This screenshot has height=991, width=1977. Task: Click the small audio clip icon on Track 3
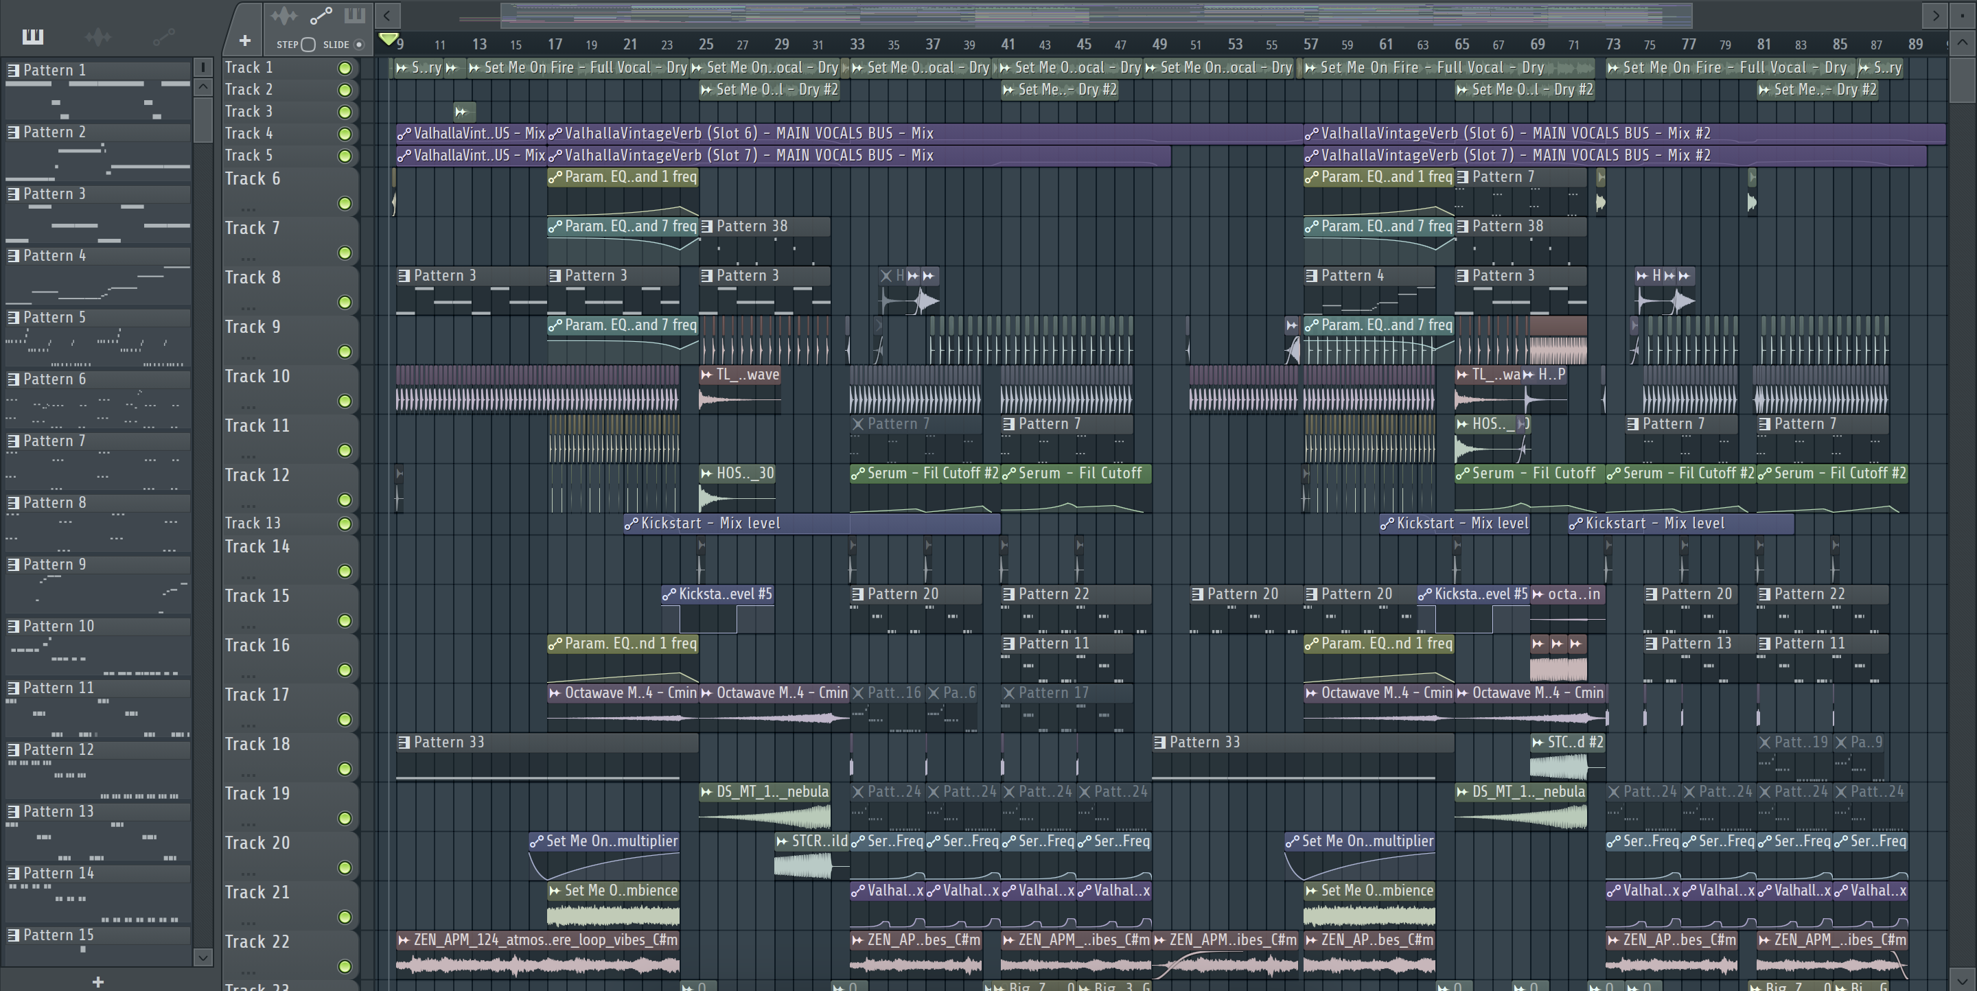pos(461,111)
